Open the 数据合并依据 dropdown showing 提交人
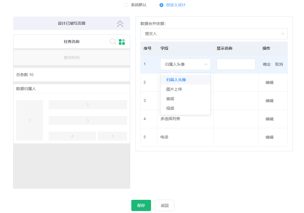 (214, 34)
